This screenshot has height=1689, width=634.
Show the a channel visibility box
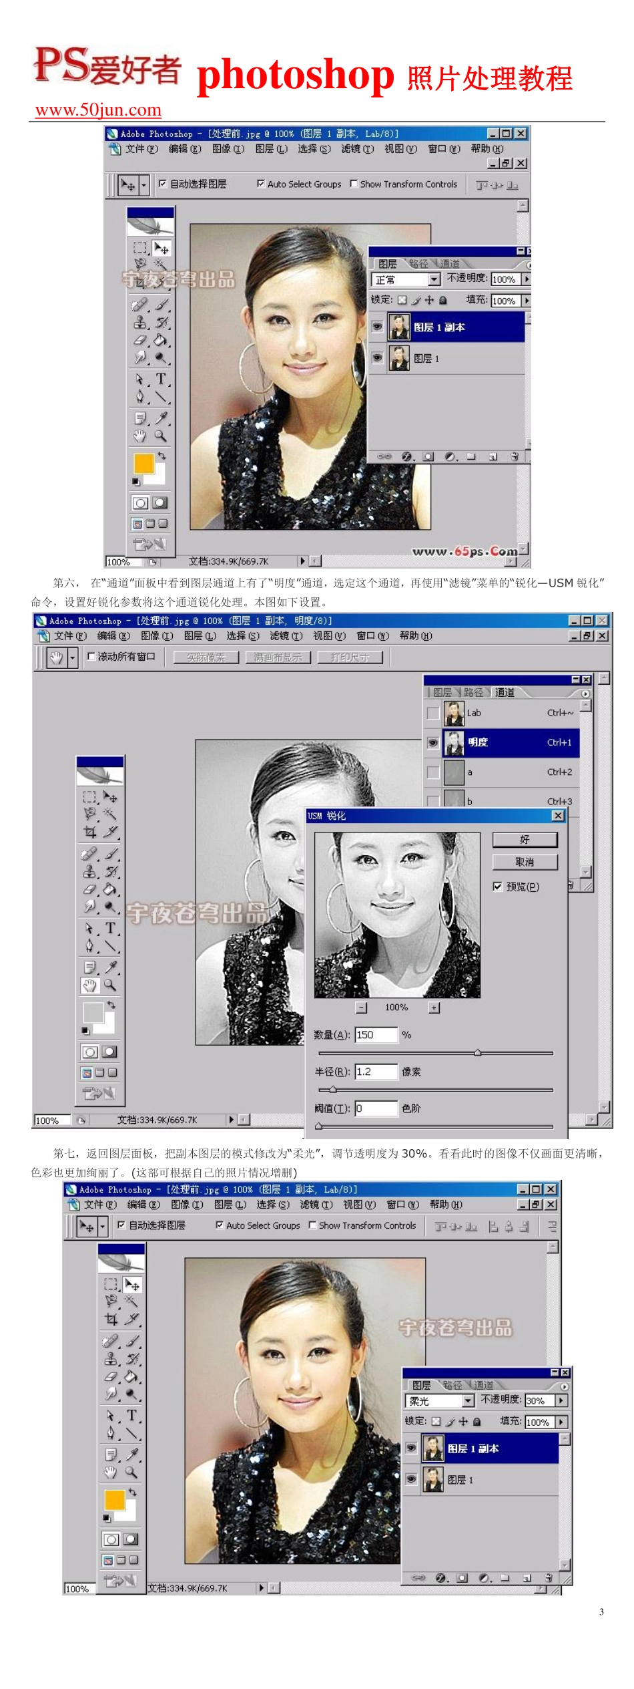tap(433, 772)
